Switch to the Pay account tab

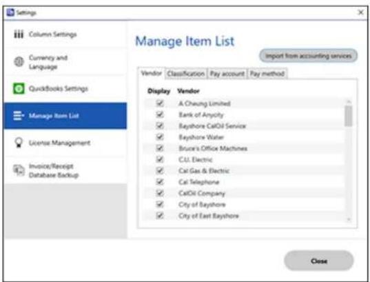click(227, 74)
